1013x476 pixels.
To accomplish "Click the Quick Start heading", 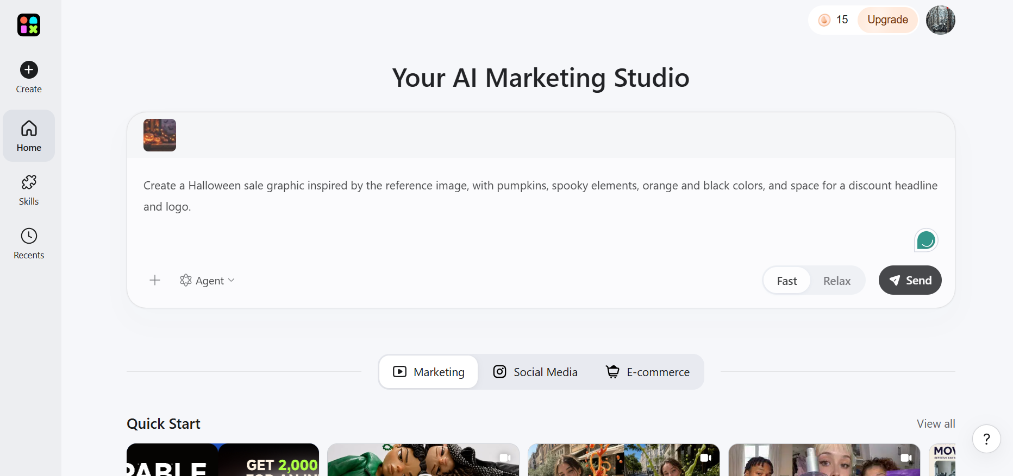I will coord(164,424).
